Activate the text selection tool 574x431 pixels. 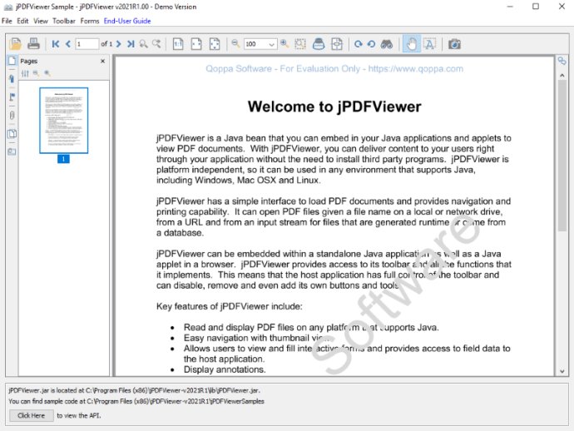pyautogui.click(x=429, y=44)
